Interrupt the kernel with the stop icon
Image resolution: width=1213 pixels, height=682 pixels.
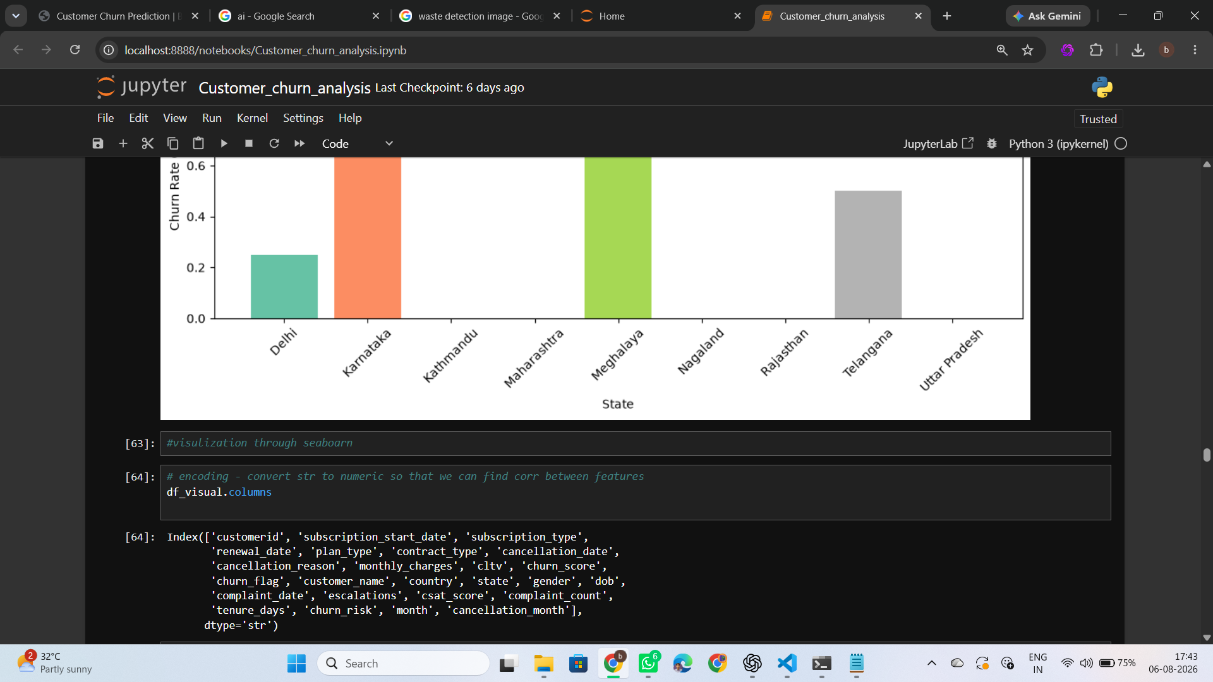click(x=249, y=143)
